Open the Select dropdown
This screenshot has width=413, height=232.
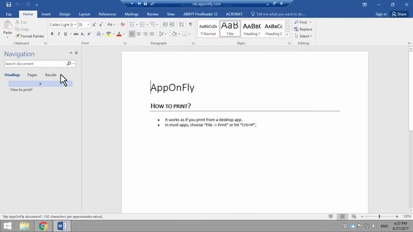pyautogui.click(x=303, y=36)
